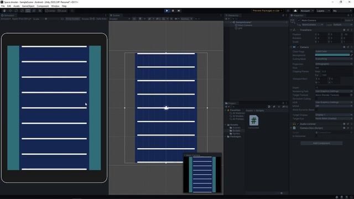This screenshot has width=354, height=199.
Task: Toggle the Center pivot mode button
Action: [x=50, y=11]
